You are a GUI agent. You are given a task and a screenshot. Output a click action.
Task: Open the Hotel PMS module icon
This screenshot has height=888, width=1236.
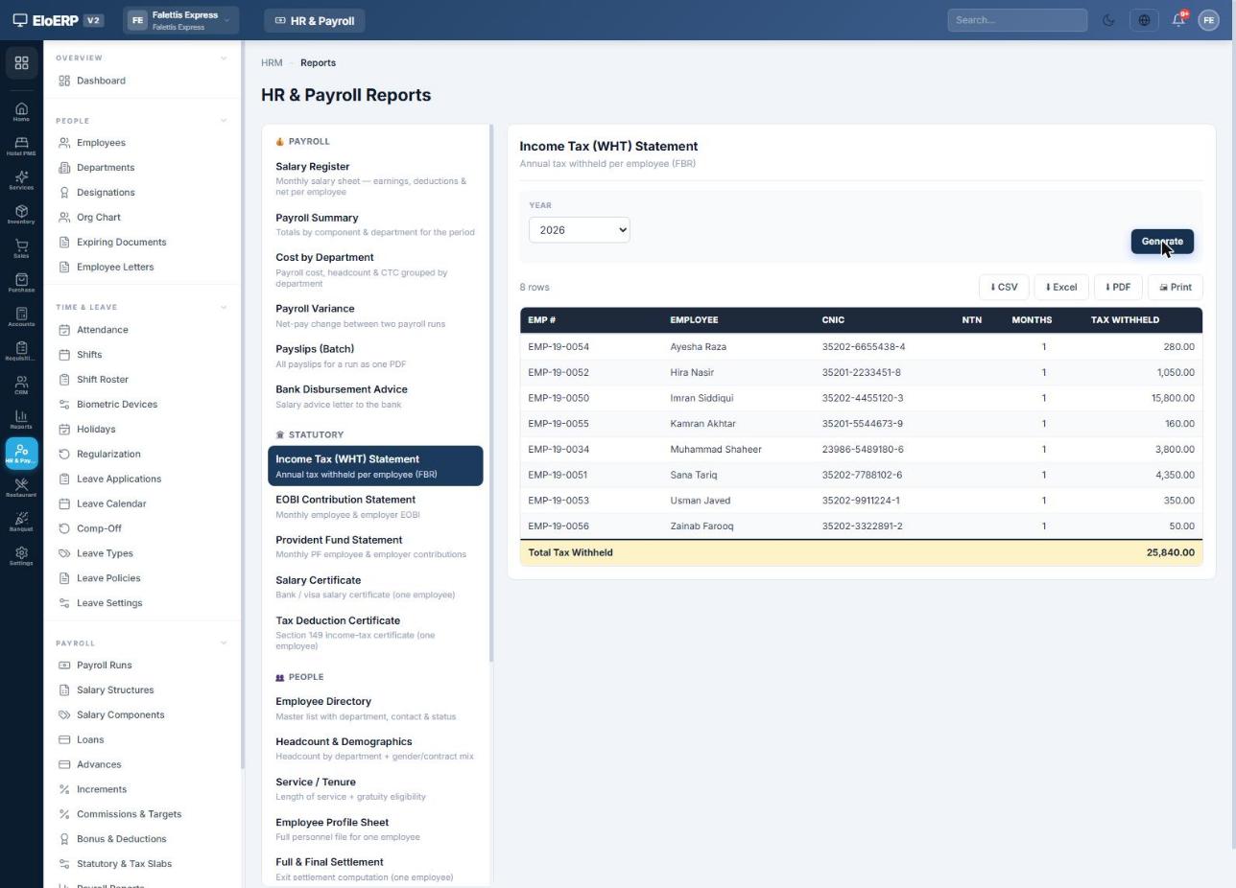[21, 147]
